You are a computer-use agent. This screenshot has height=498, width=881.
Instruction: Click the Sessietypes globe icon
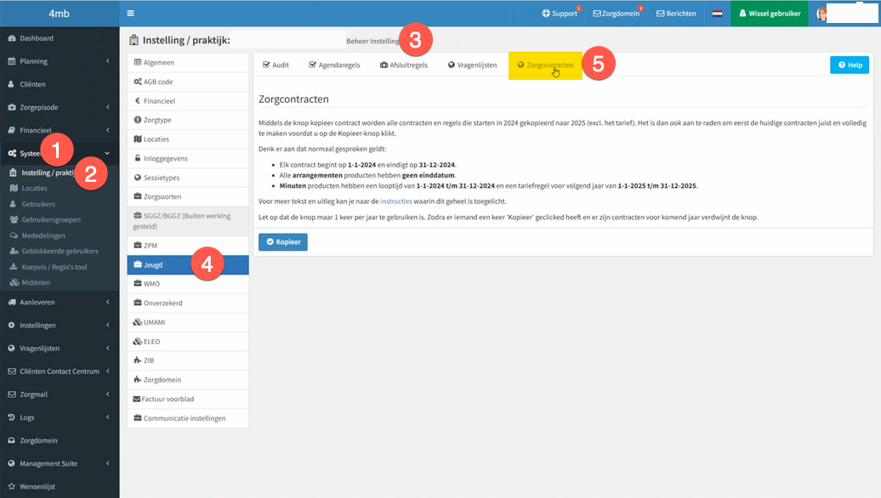coord(138,178)
